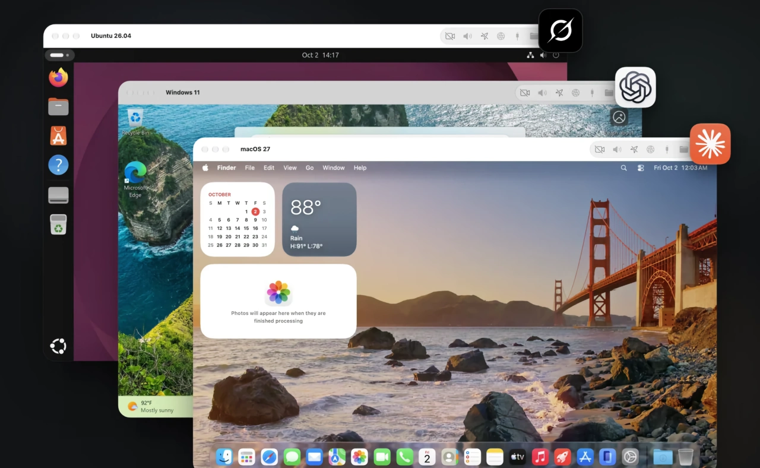
Task: Open System Settings from the macOS Dock
Action: pyautogui.click(x=630, y=456)
